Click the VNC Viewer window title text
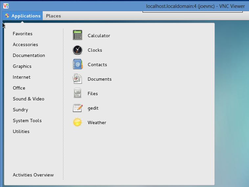 [195, 6]
